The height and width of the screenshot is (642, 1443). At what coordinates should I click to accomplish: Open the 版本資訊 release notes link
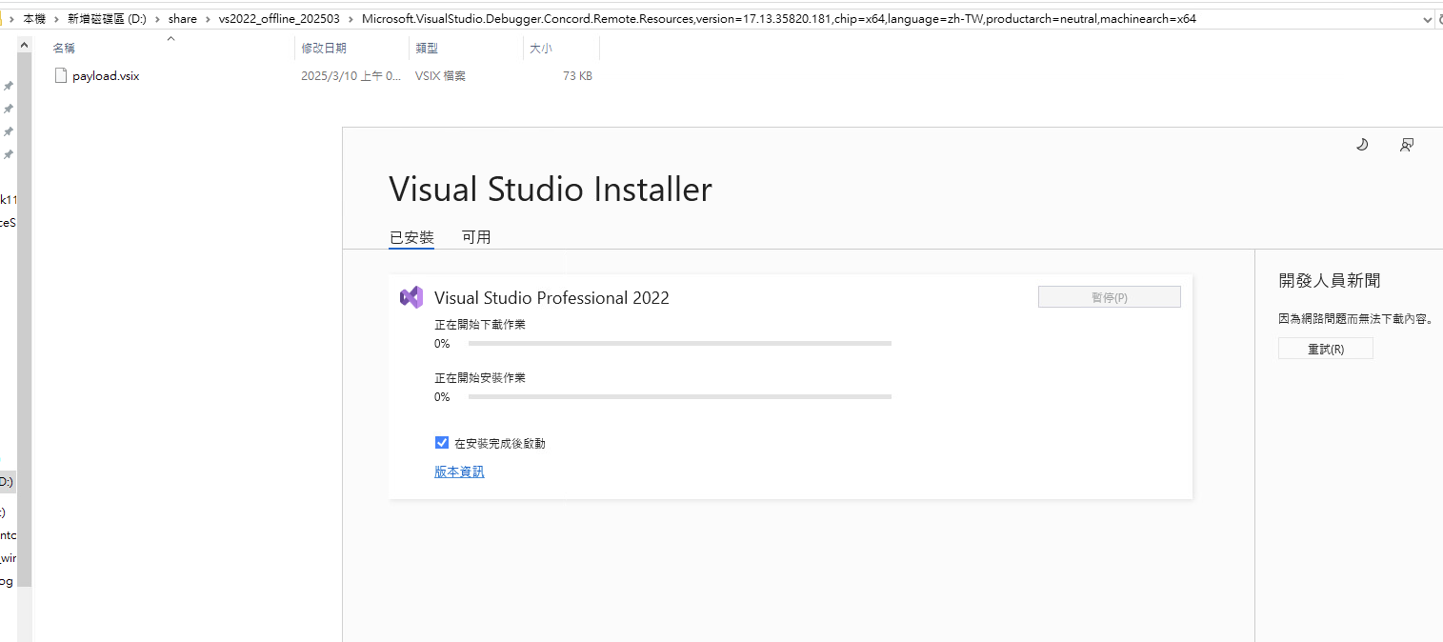[459, 471]
